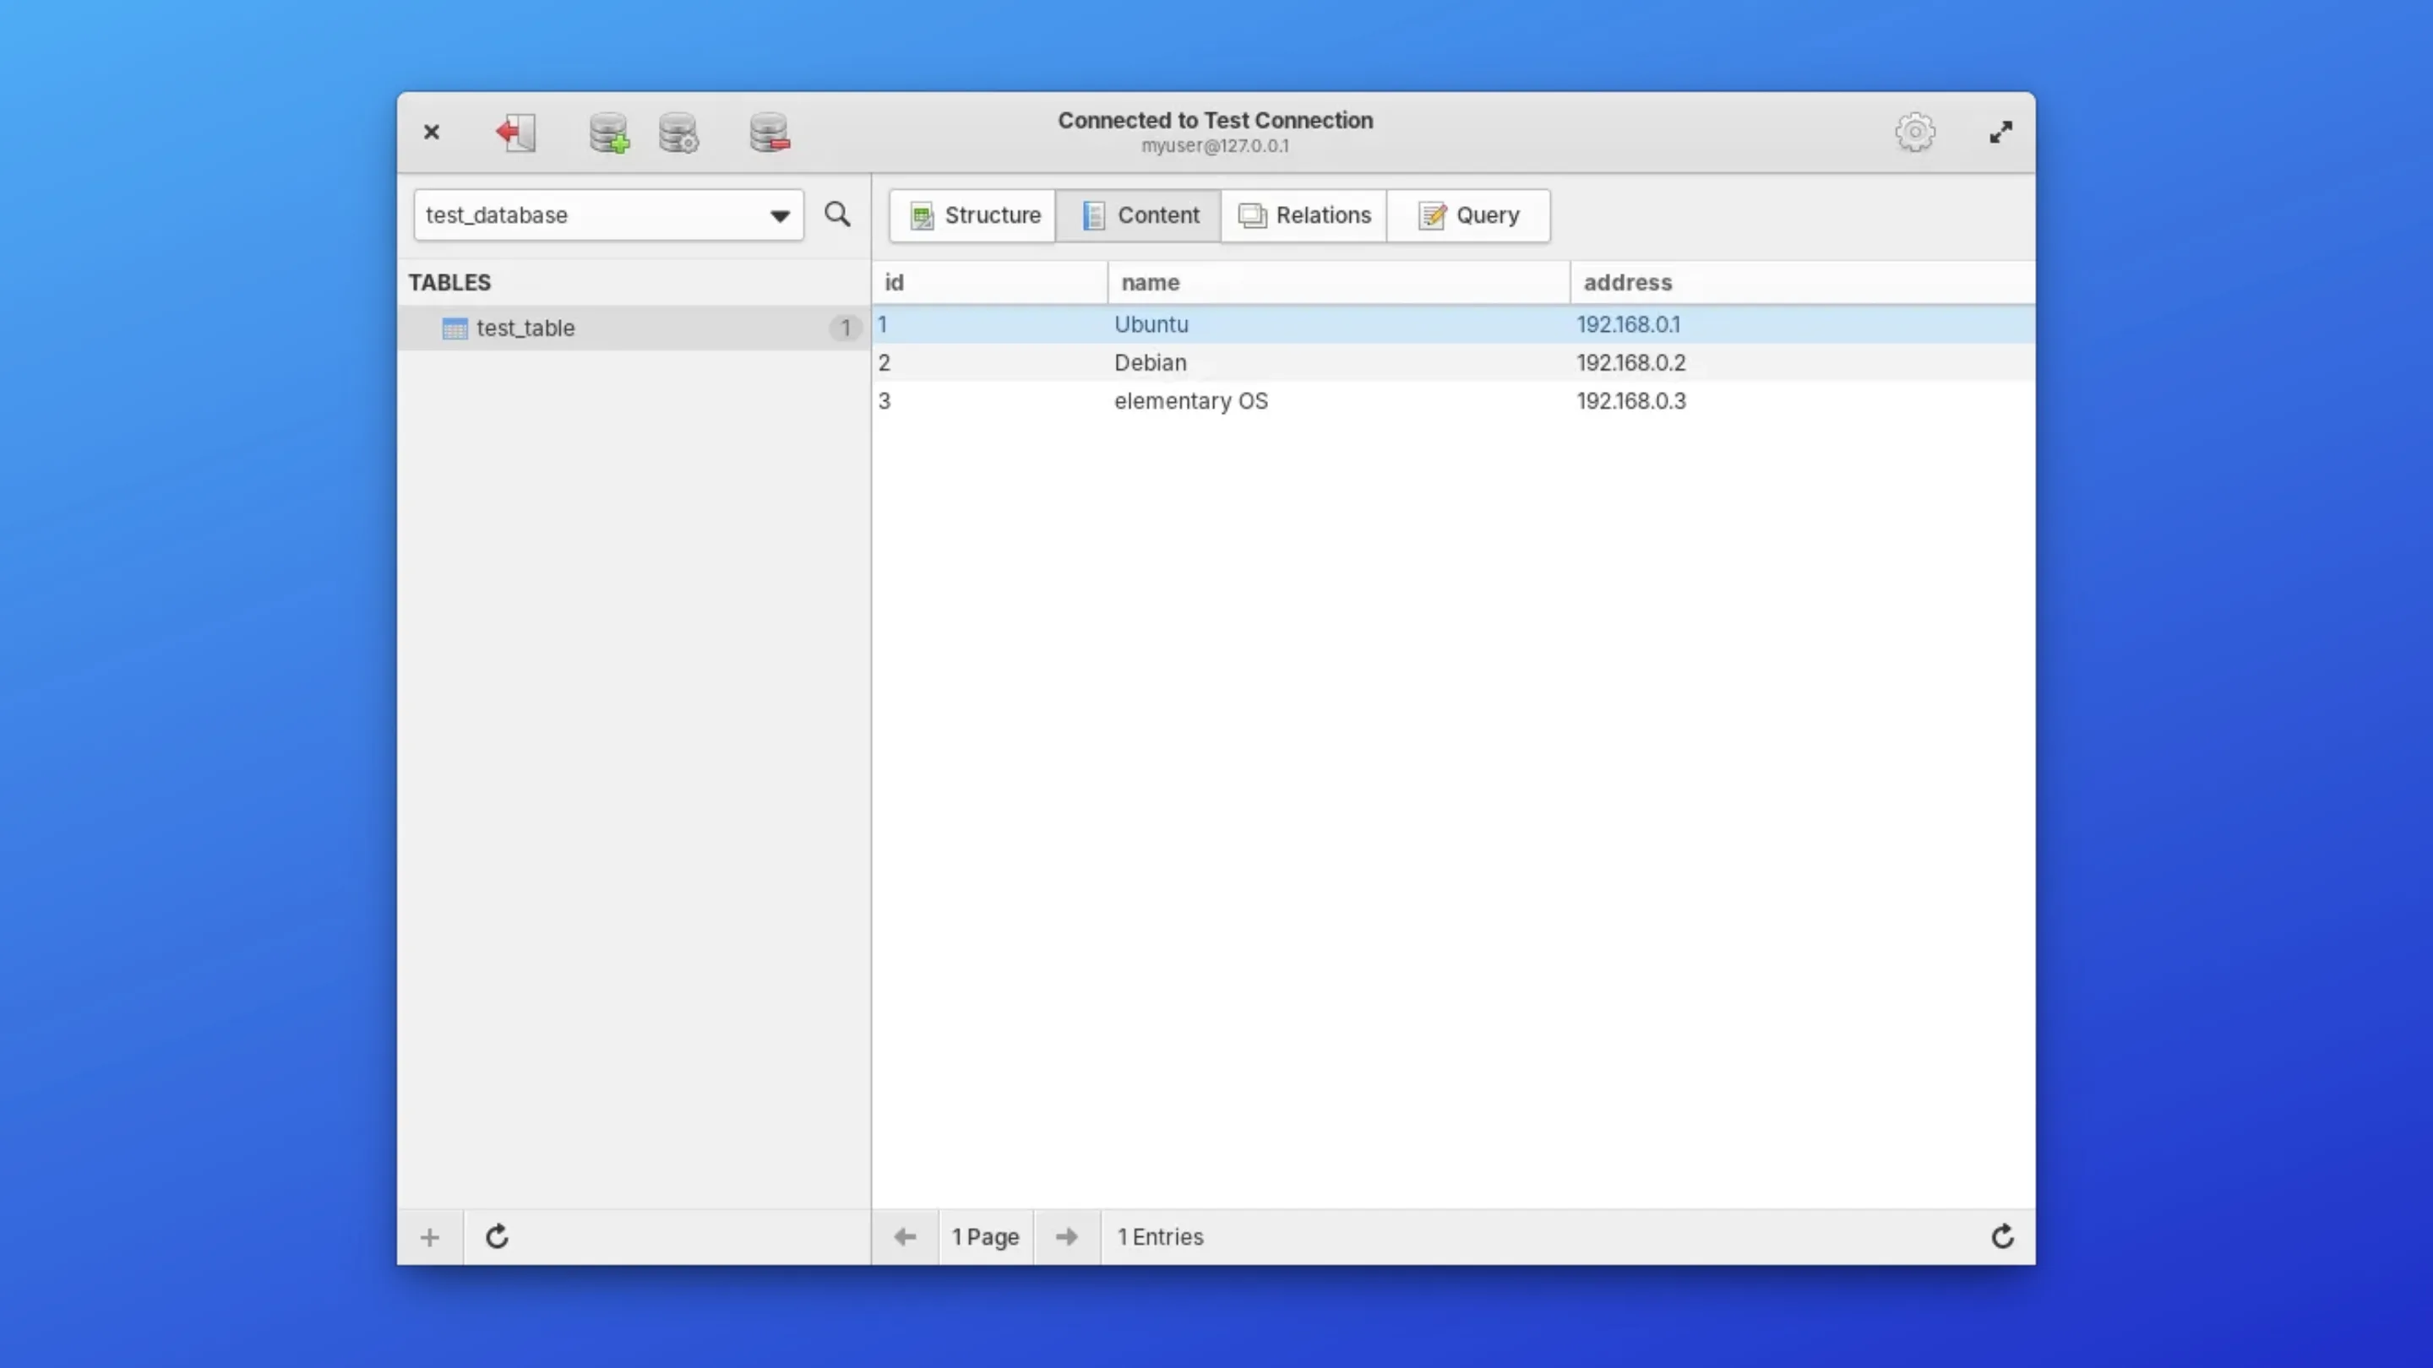
Task: Toggle fullscreen with the expand arrows
Action: click(2000, 133)
